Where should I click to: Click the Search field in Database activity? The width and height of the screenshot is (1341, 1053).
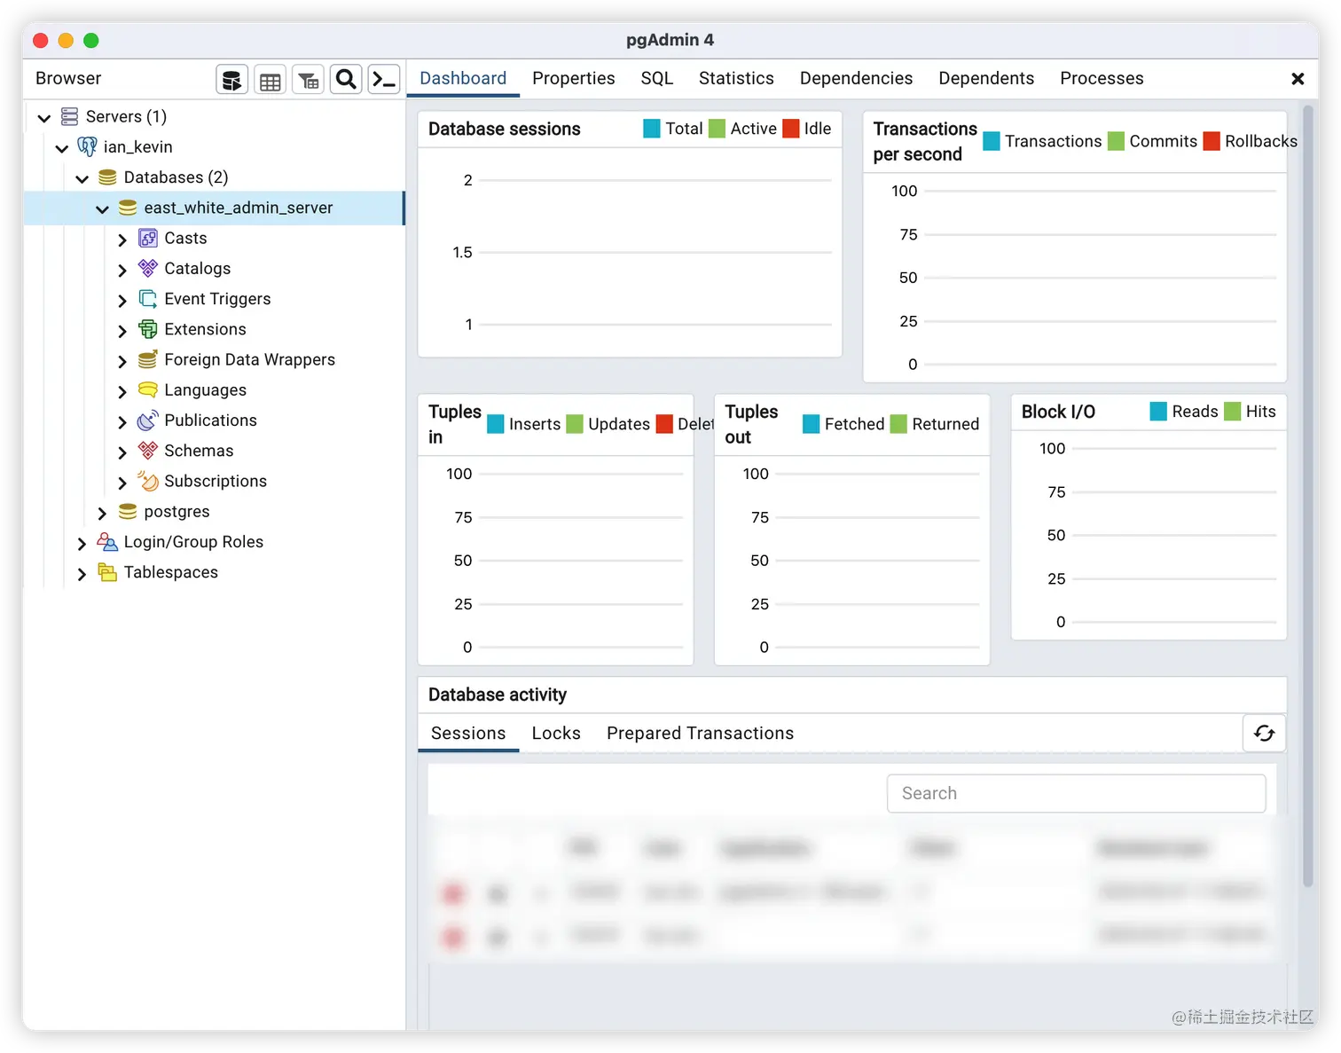(x=1076, y=793)
